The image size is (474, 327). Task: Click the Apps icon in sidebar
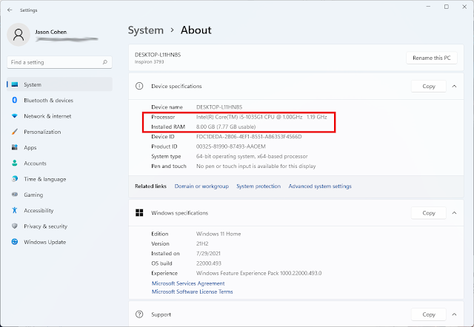click(15, 147)
